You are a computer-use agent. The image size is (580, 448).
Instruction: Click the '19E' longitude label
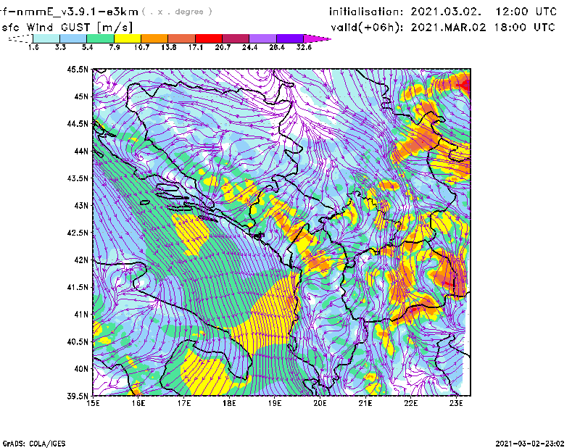275,403
